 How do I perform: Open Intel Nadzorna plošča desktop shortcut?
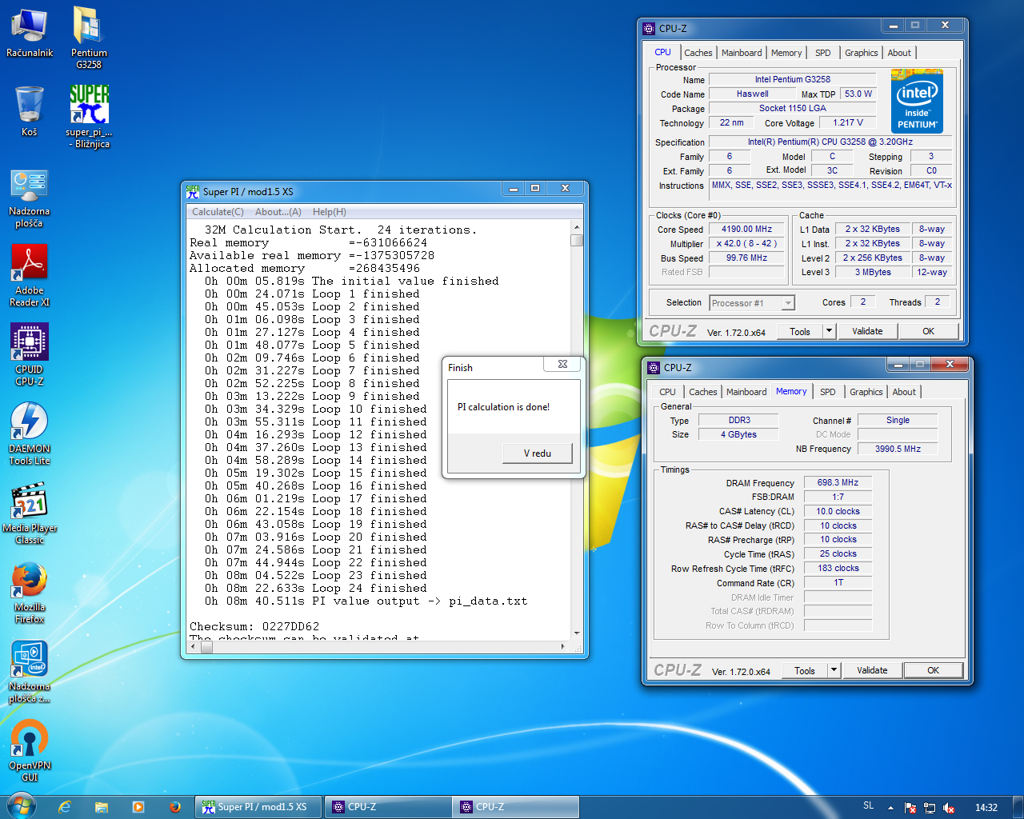click(x=30, y=672)
